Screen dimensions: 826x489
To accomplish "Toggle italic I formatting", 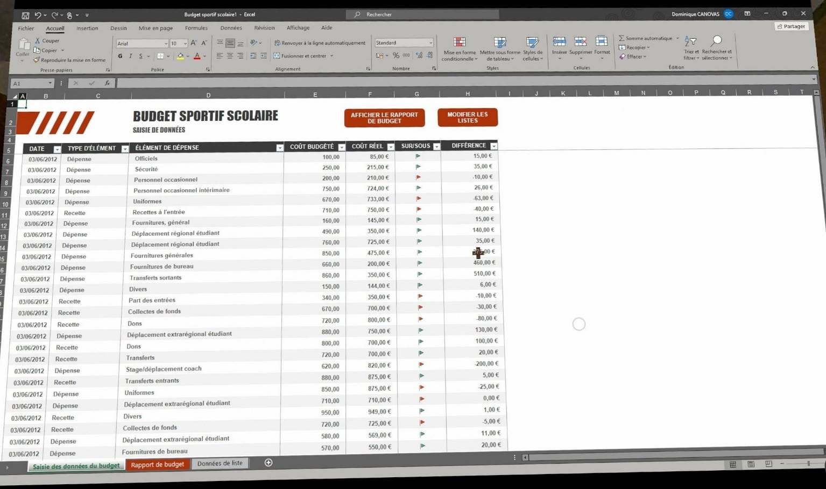I will tap(130, 56).
